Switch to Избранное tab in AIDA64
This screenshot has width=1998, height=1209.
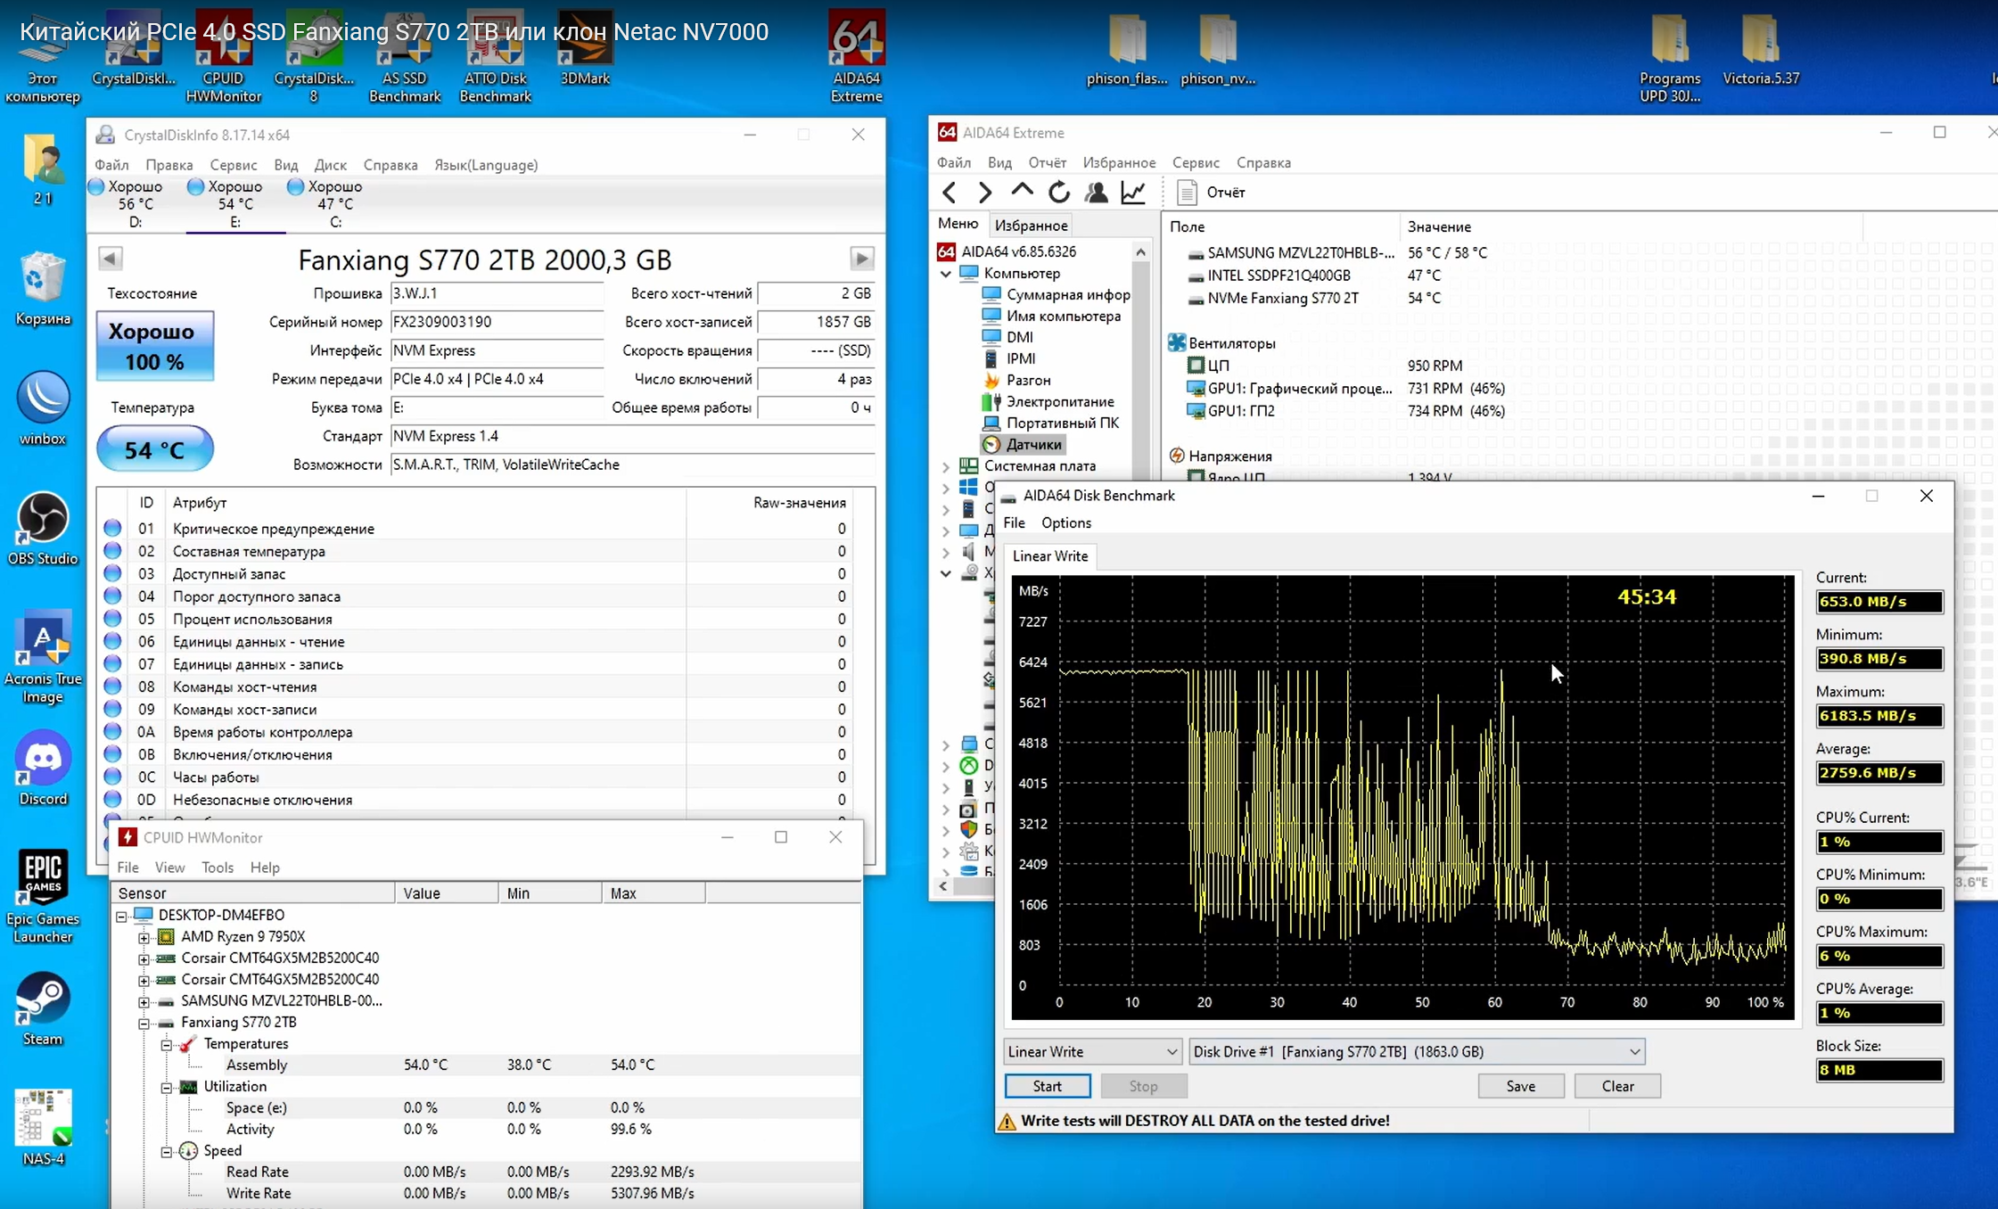click(x=1031, y=226)
